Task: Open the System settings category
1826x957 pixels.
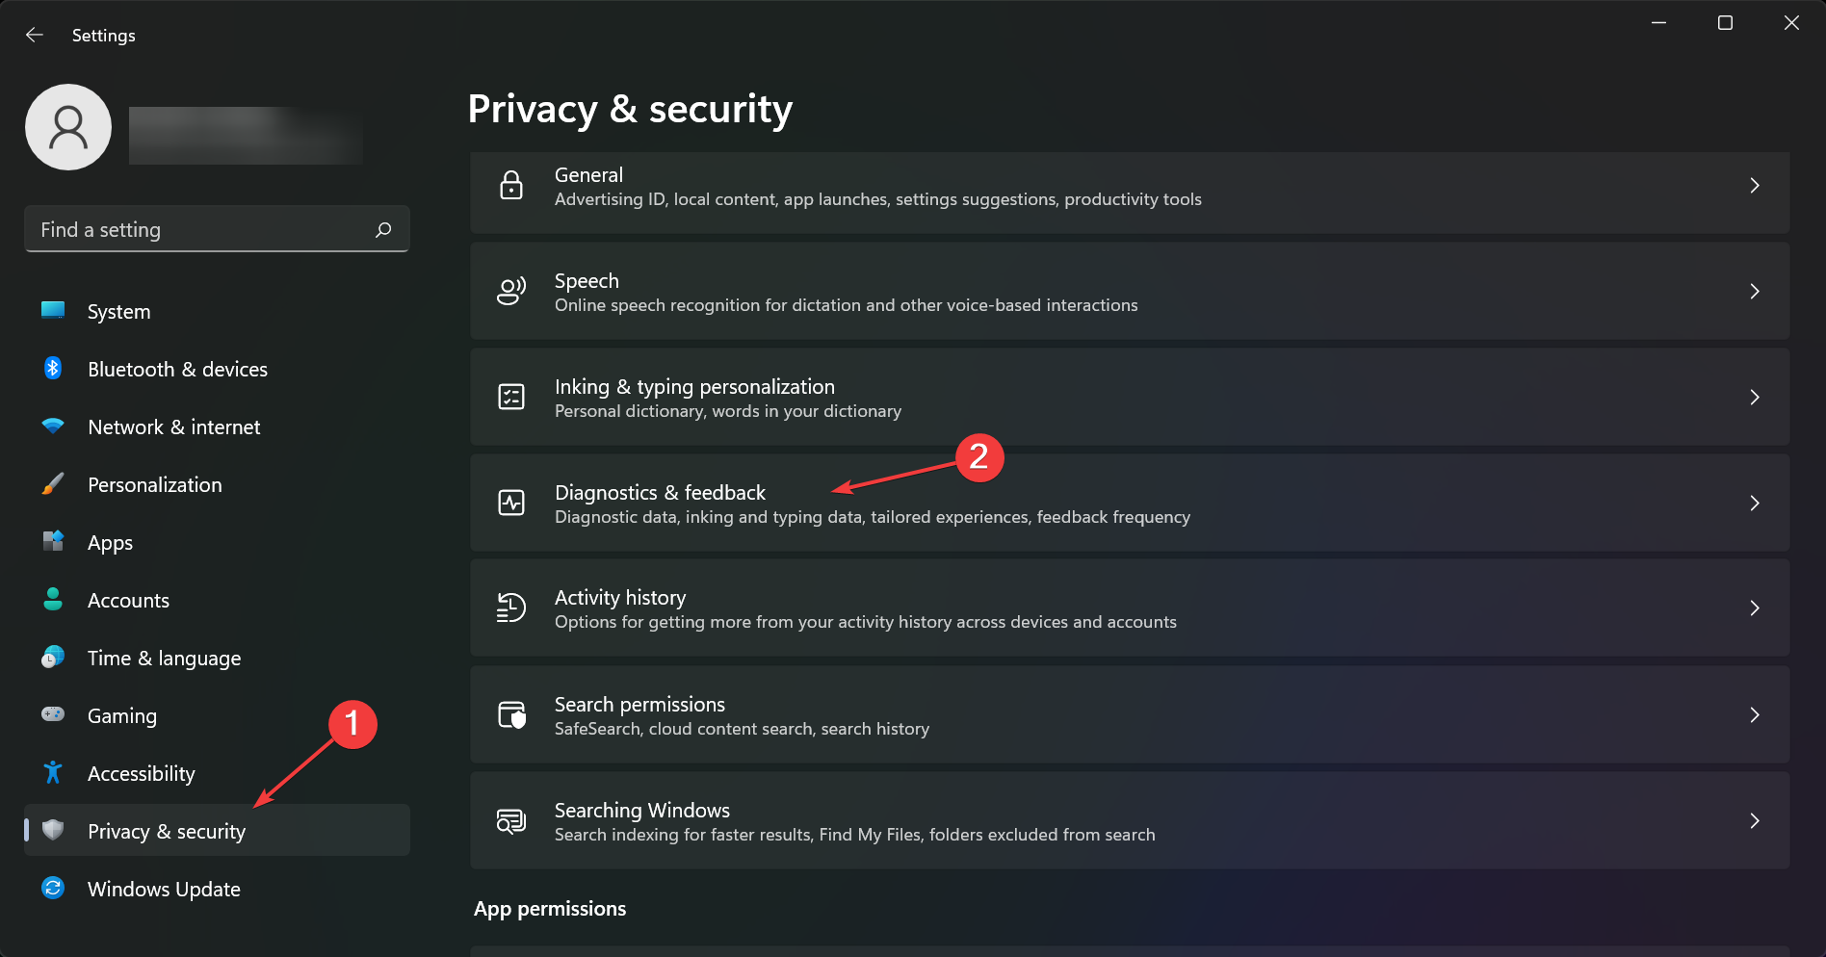Action: (x=118, y=312)
